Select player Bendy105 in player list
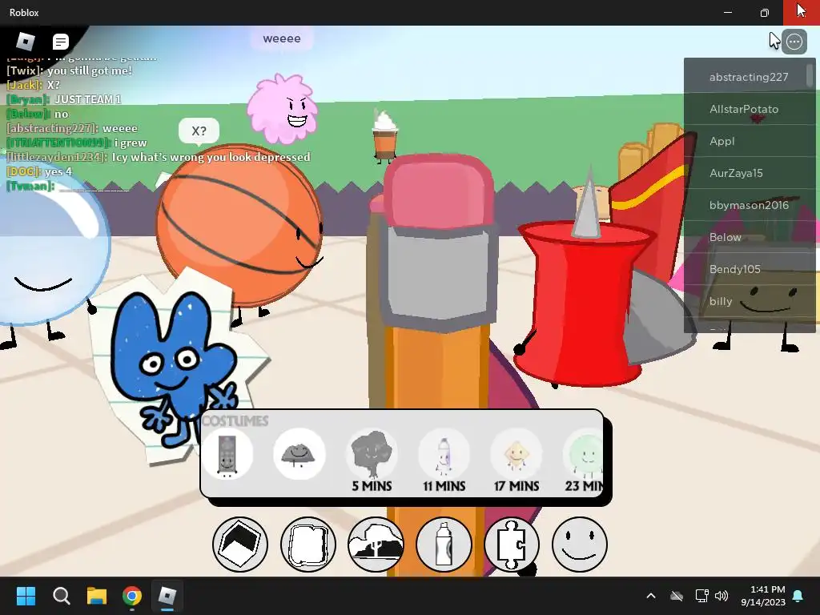 [x=749, y=269]
